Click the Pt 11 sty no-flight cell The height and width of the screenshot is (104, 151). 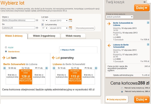39,77
